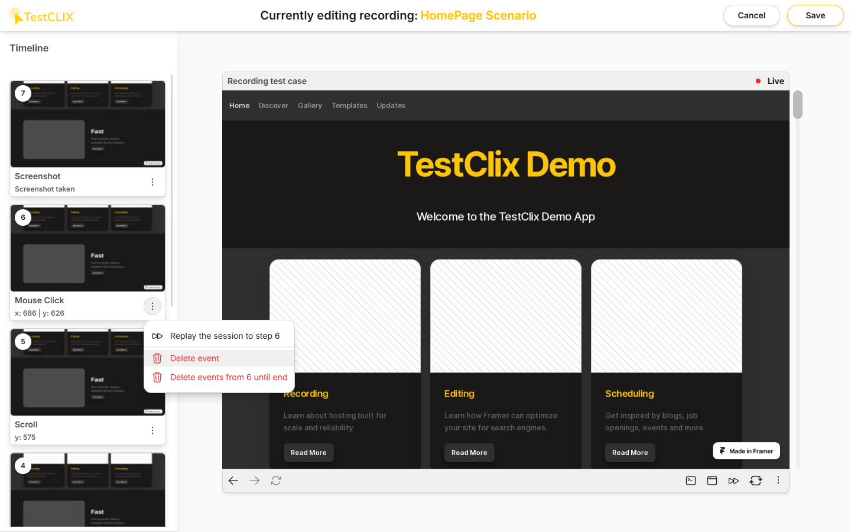
Task: Click the HomePage Scenario recording name
Action: (478, 15)
